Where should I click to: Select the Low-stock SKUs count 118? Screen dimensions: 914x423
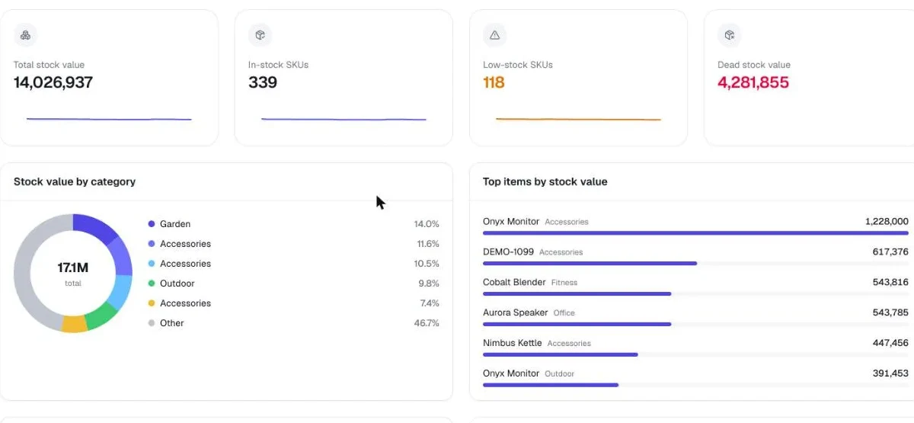pyautogui.click(x=494, y=82)
